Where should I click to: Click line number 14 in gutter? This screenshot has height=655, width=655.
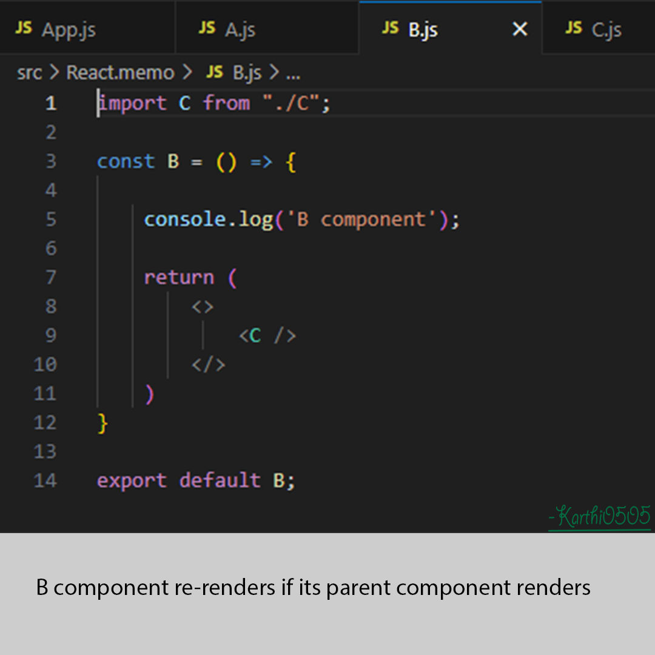point(45,481)
